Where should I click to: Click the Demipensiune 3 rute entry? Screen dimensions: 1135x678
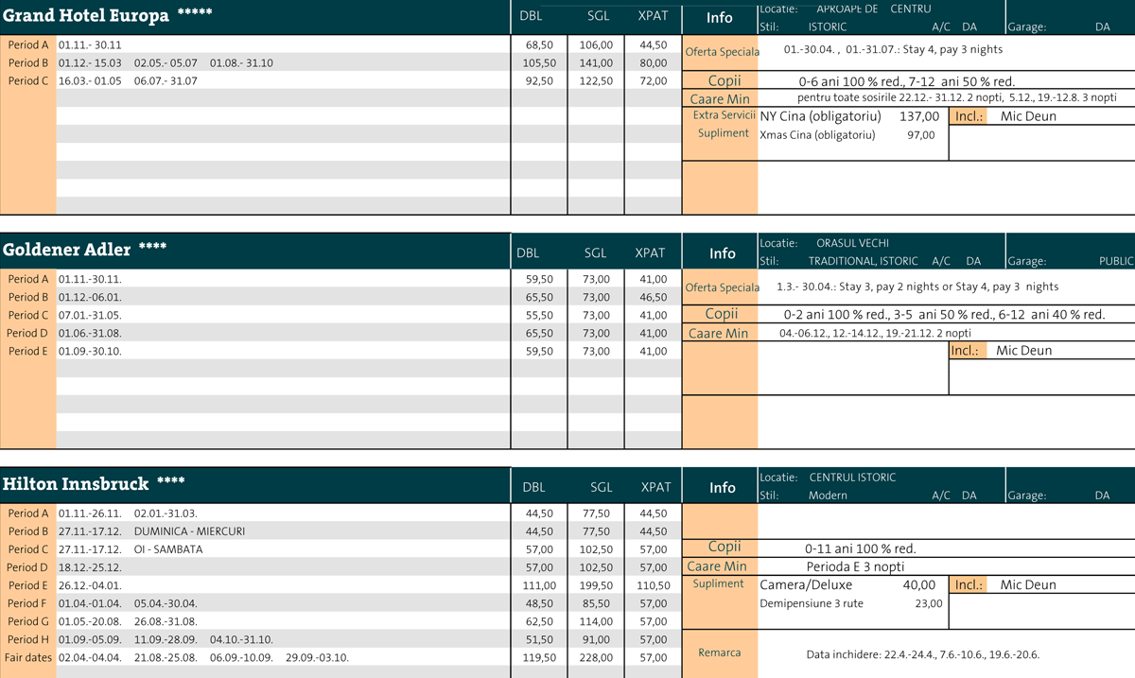(x=812, y=603)
